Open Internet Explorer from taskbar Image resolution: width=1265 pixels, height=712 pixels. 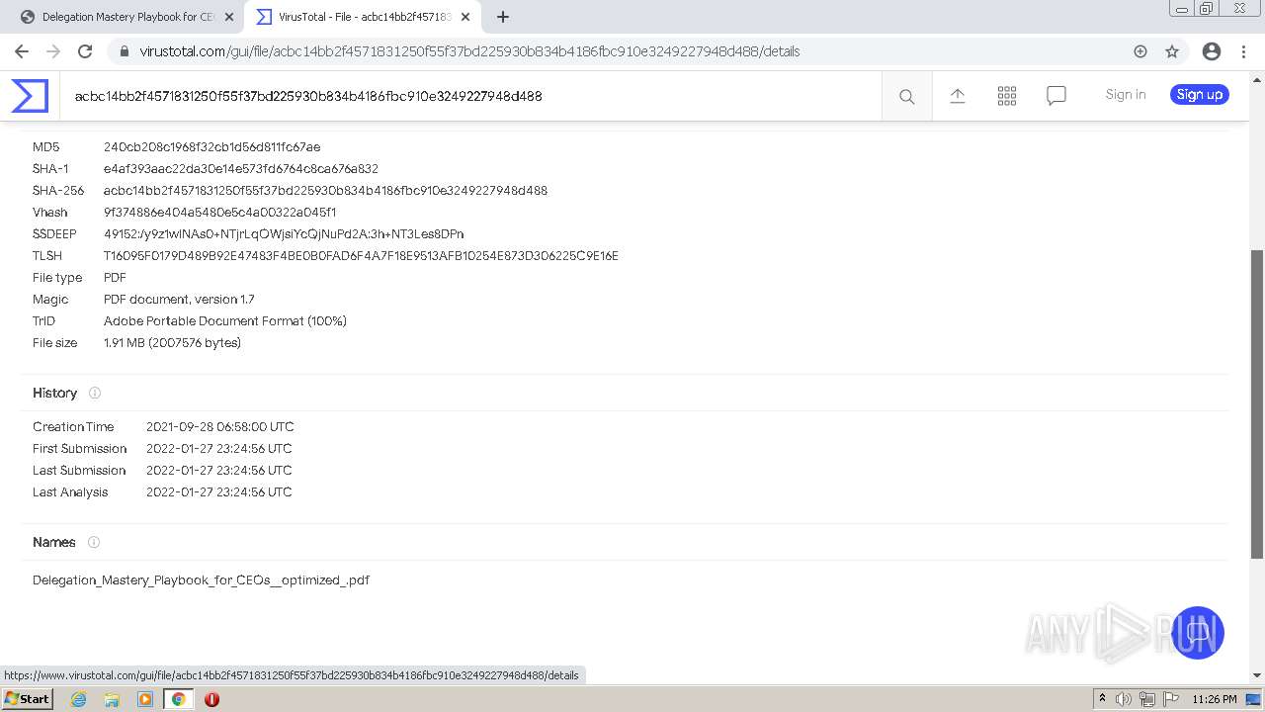tap(78, 699)
